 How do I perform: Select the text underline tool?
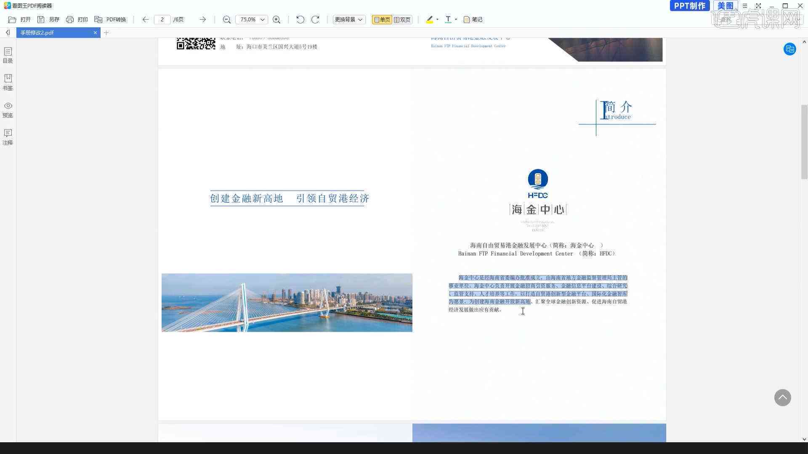click(448, 19)
